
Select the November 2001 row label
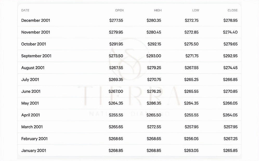click(x=36, y=32)
